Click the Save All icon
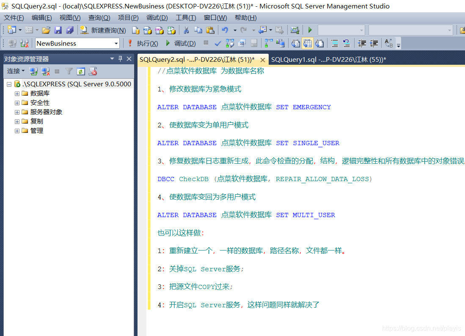Viewport: 465px width, 336px height. pos(70,30)
